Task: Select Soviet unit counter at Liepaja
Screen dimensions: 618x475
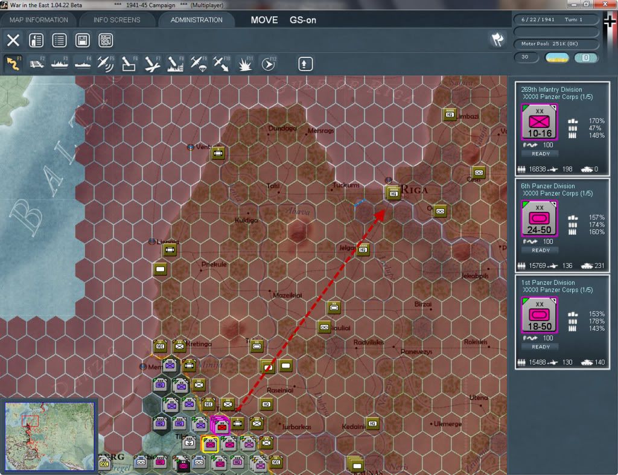Action: [170, 250]
